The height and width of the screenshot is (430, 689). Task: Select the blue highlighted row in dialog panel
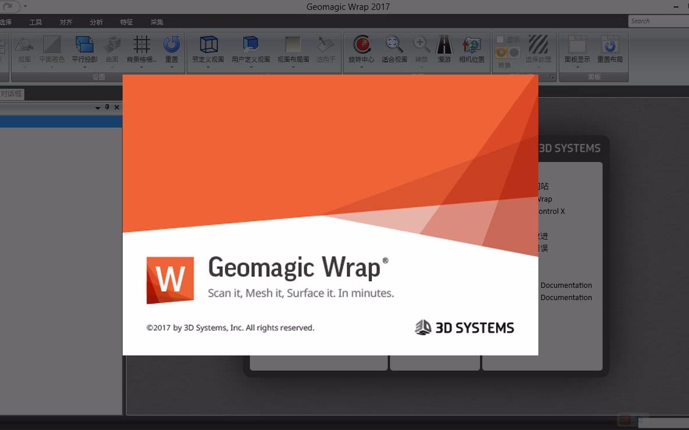tap(61, 121)
